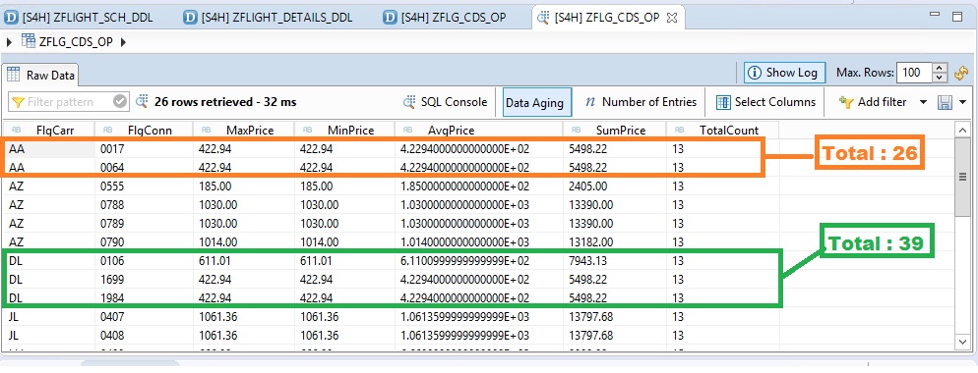This screenshot has height=373, width=978.
Task: Click the MaxPrice cell in row 0790
Action: pos(244,242)
